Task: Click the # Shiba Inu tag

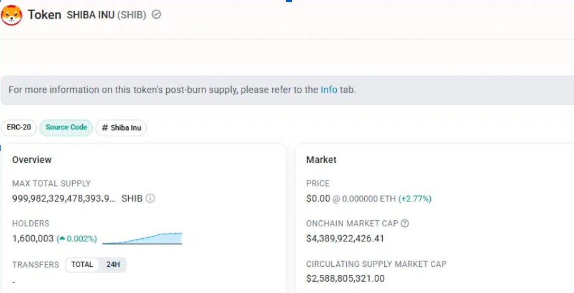Action: (x=121, y=128)
